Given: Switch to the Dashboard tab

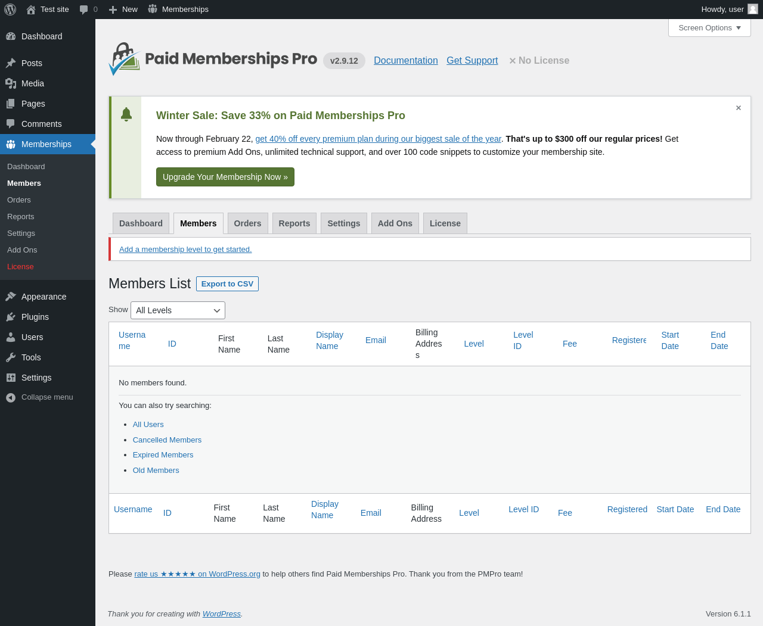Looking at the screenshot, I should pyautogui.click(x=141, y=223).
